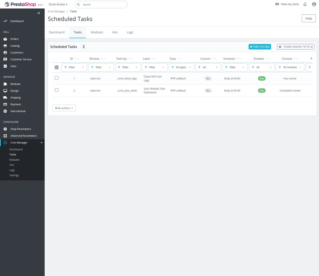
Task: Sort Module column descending arrow
Action: [x=102, y=59]
